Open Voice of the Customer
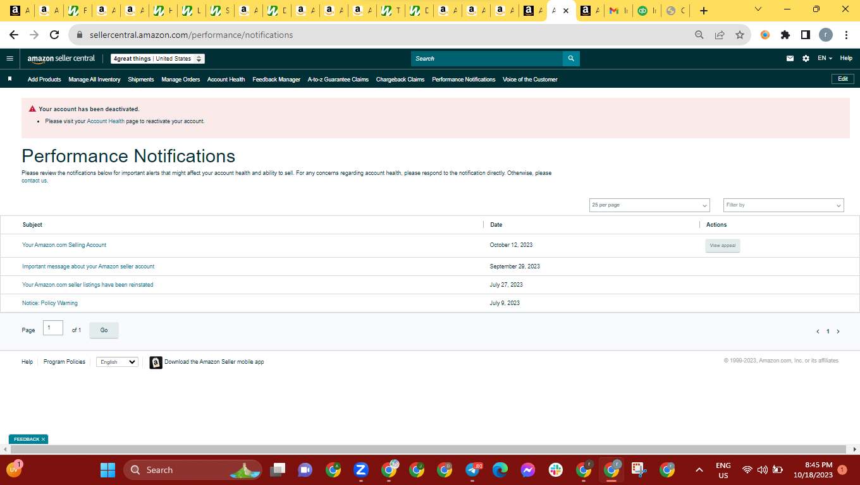This screenshot has height=485, width=860. pos(530,80)
